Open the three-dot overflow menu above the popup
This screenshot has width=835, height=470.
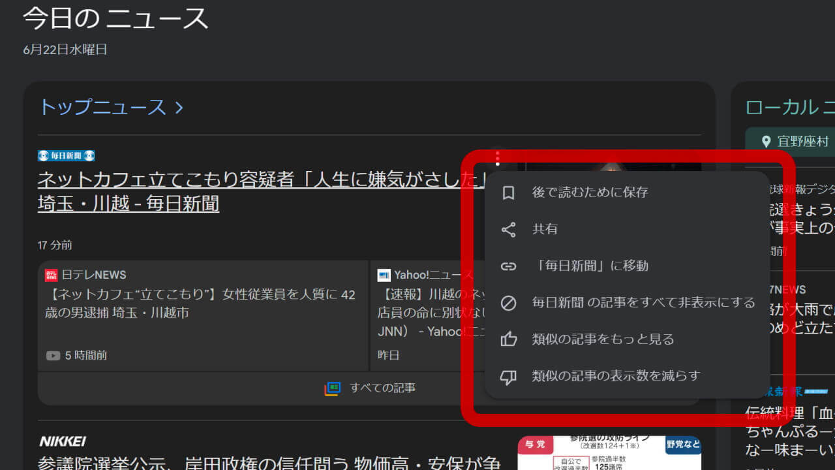coord(498,157)
